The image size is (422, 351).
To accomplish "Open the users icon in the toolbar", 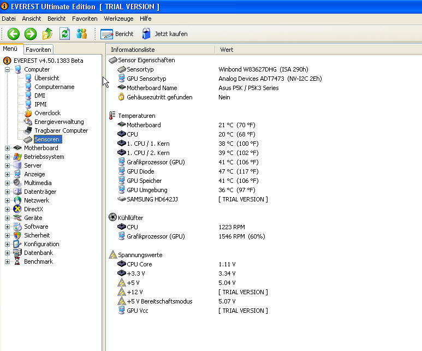I will click(81, 34).
